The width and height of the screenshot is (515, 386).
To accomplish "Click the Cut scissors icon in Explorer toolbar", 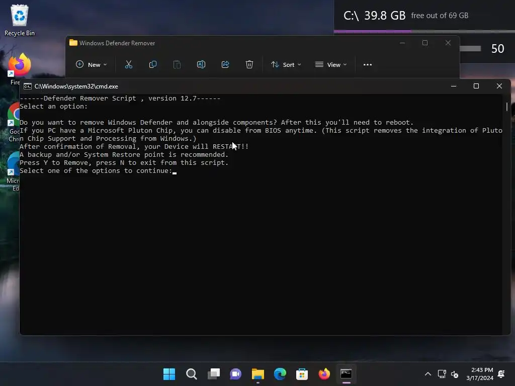I will tap(128, 65).
